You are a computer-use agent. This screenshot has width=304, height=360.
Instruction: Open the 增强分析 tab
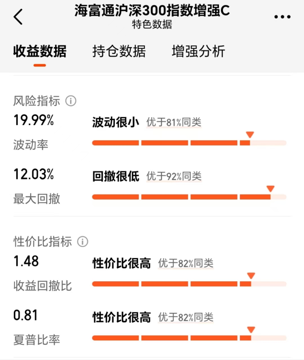coord(198,51)
